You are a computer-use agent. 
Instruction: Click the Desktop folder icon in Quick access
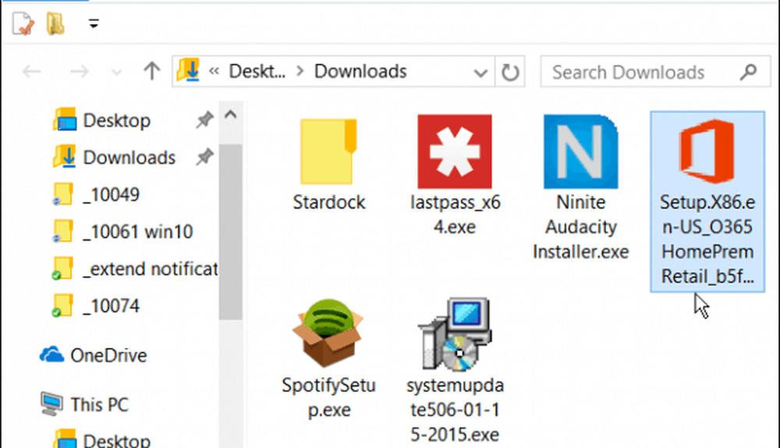pyautogui.click(x=65, y=120)
